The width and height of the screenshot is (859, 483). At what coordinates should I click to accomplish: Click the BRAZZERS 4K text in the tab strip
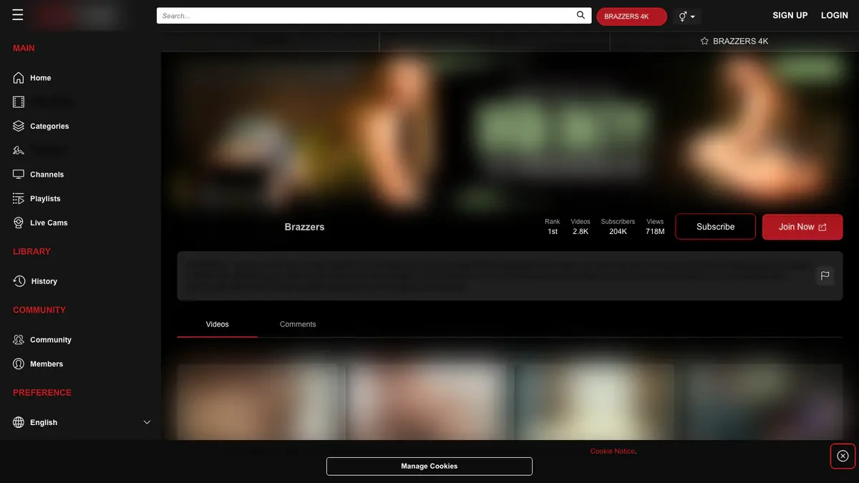741,42
